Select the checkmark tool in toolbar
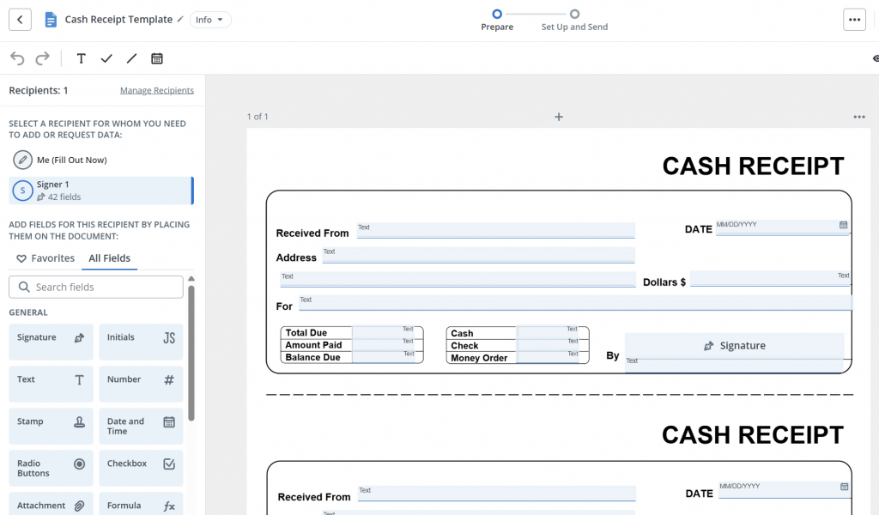 coord(106,58)
